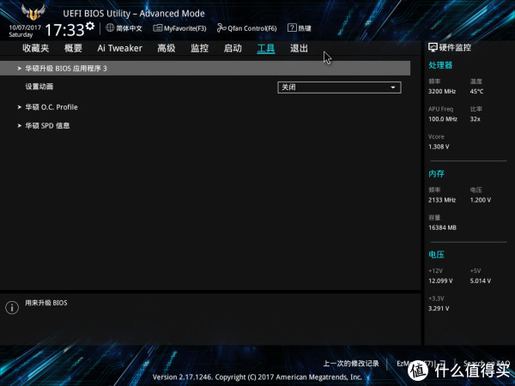Open Qfan Control(F6)
This screenshot has width=515, height=386.
[x=246, y=28]
